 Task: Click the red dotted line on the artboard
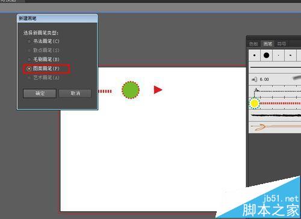(105, 91)
